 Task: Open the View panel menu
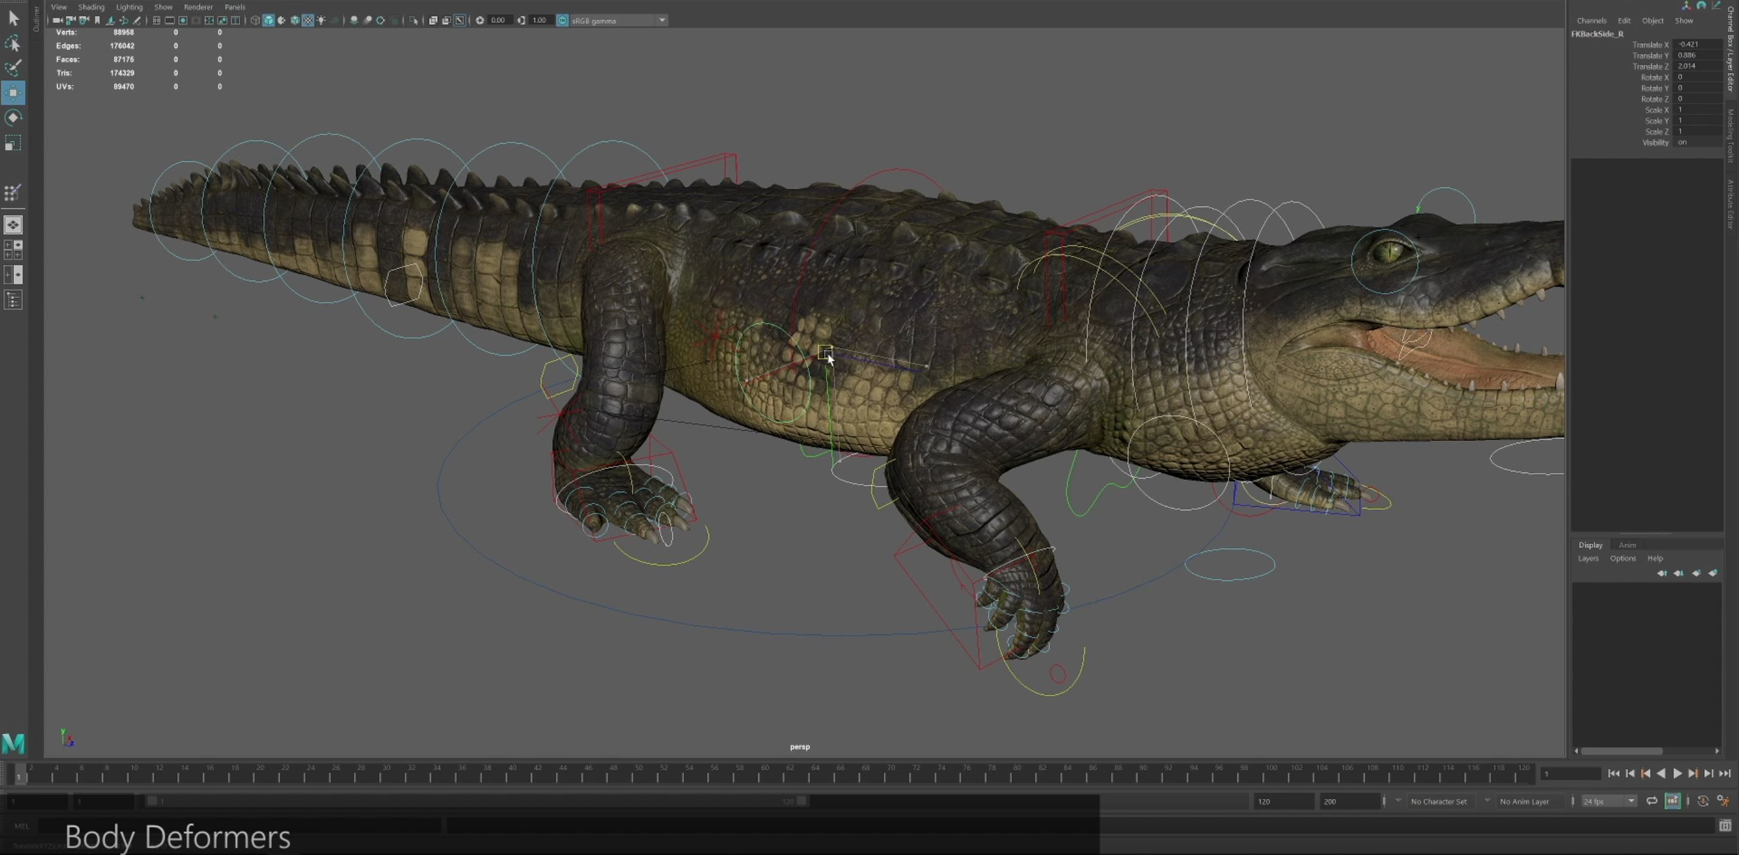click(59, 7)
